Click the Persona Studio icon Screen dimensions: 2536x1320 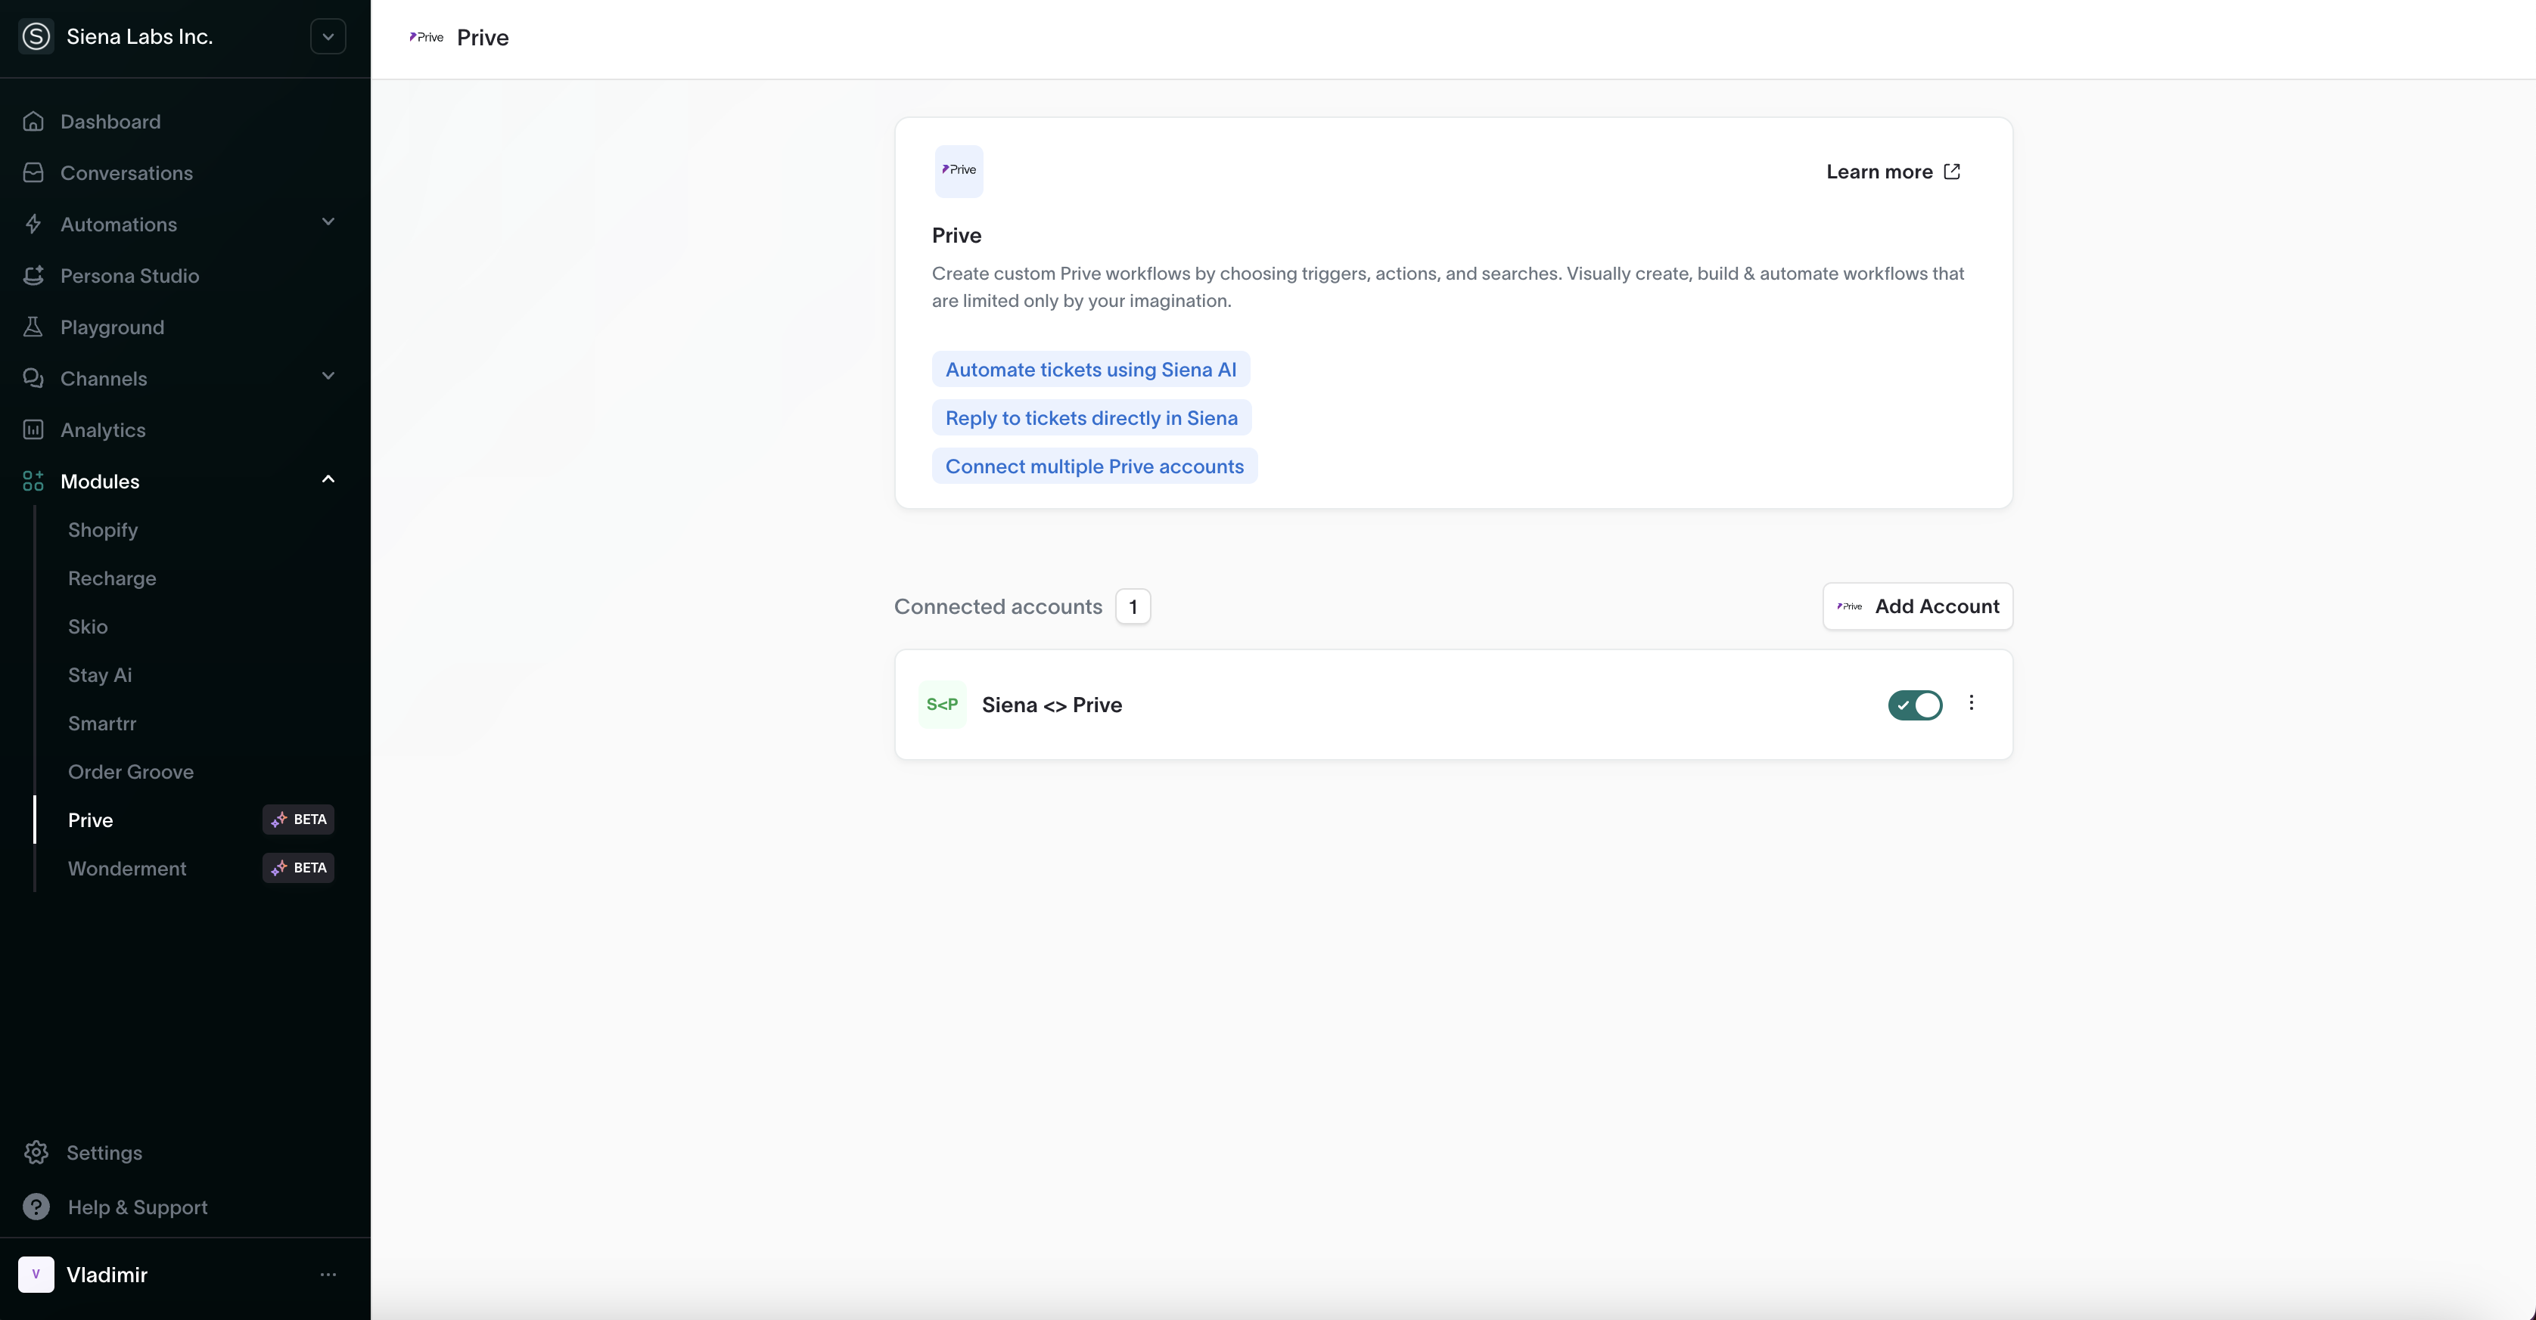(33, 275)
